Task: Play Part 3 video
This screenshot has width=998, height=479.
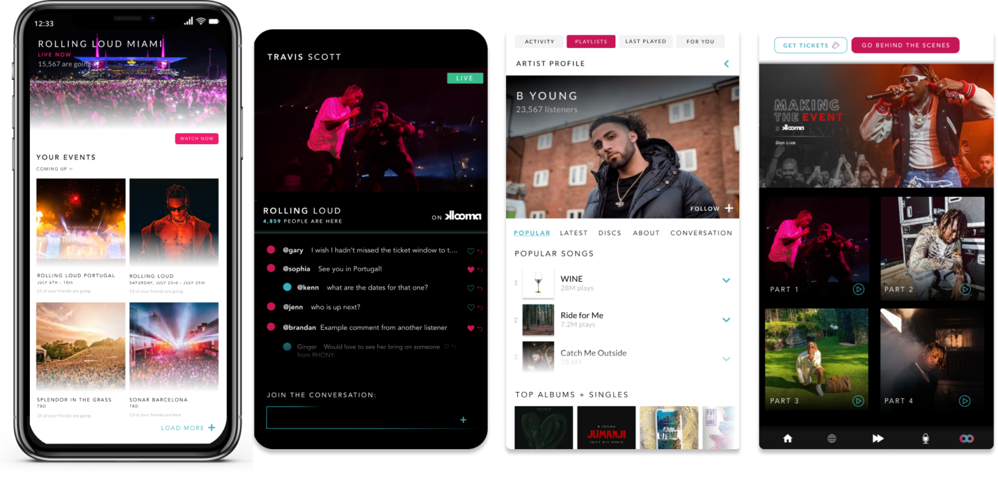Action: (858, 401)
